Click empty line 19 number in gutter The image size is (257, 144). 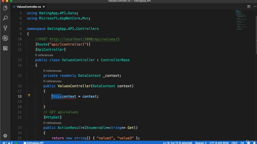click(x=20, y=102)
